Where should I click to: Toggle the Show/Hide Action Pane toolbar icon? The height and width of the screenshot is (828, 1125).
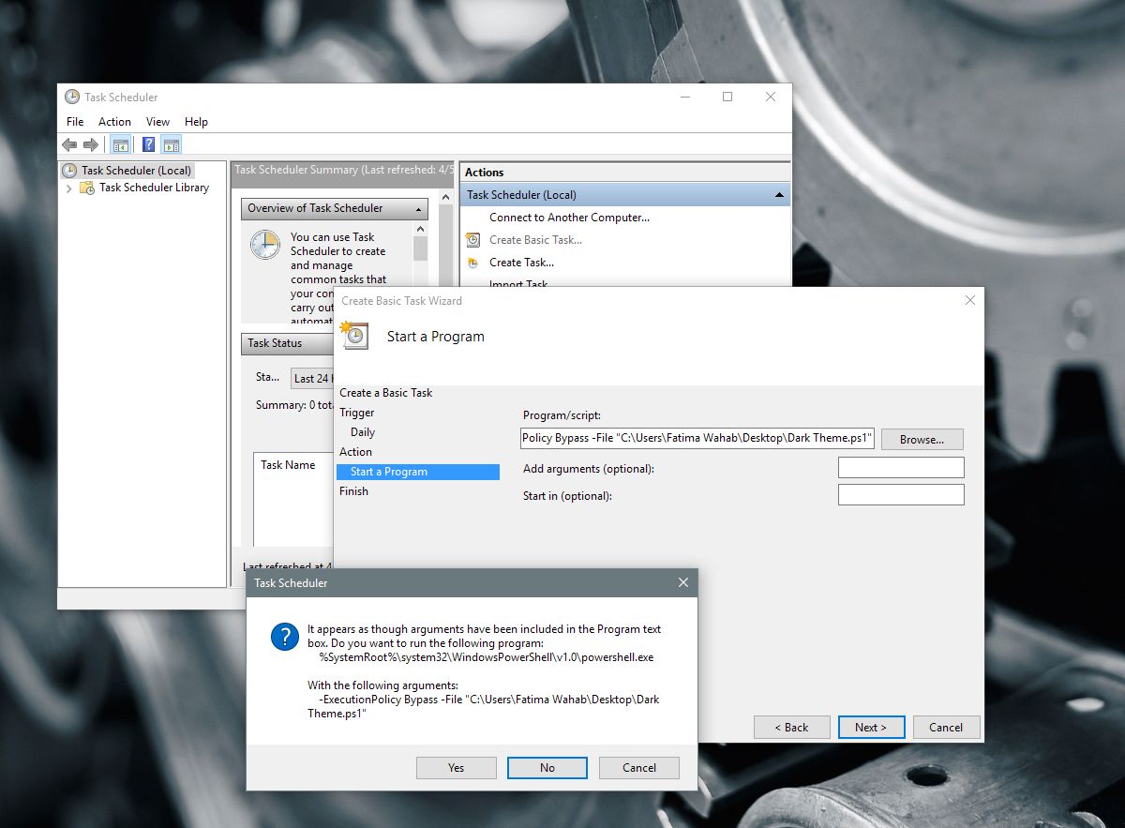click(x=171, y=144)
